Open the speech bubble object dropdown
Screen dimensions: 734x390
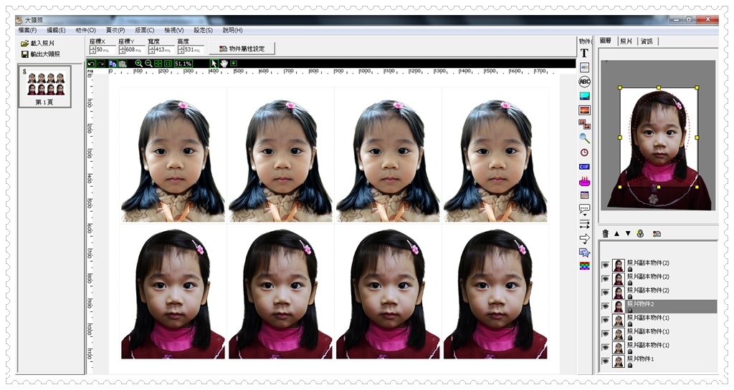(x=585, y=209)
